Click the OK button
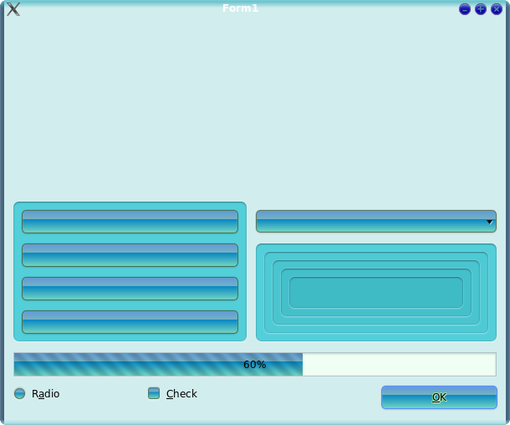 point(439,397)
